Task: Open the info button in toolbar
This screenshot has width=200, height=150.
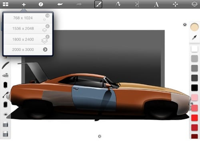Action: (x=41, y=4)
